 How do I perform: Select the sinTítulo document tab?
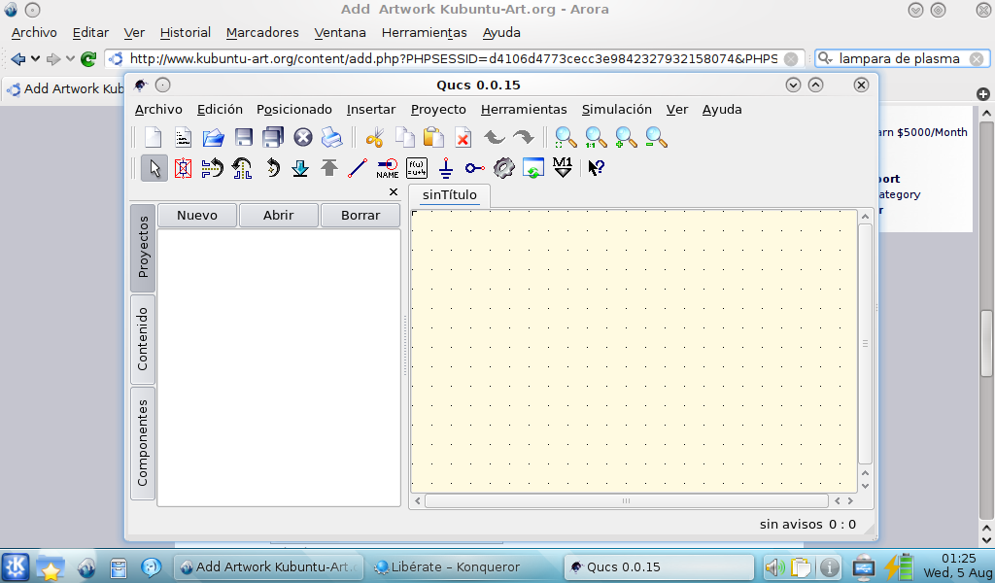click(449, 195)
